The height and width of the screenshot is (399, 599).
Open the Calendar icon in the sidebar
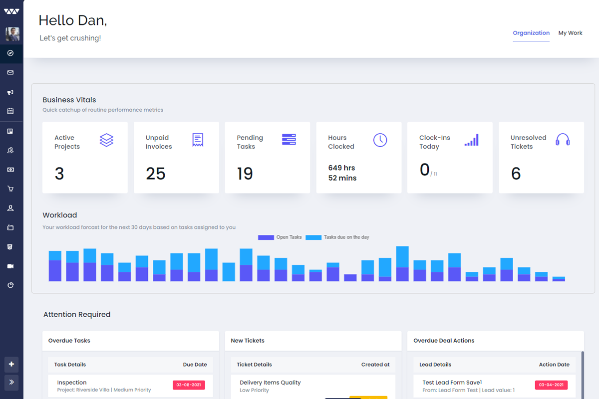click(11, 111)
